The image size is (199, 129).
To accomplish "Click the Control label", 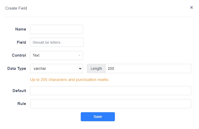I will 19,55.
